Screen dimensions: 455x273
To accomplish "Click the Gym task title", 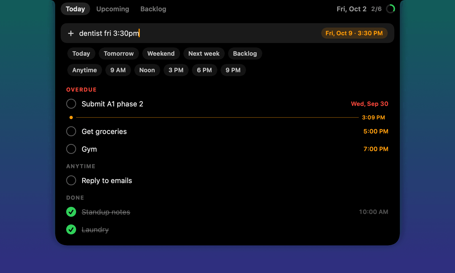I will click(x=89, y=149).
